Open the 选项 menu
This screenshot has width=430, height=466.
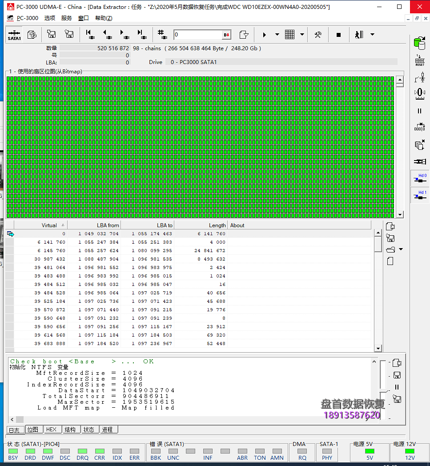(x=50, y=18)
